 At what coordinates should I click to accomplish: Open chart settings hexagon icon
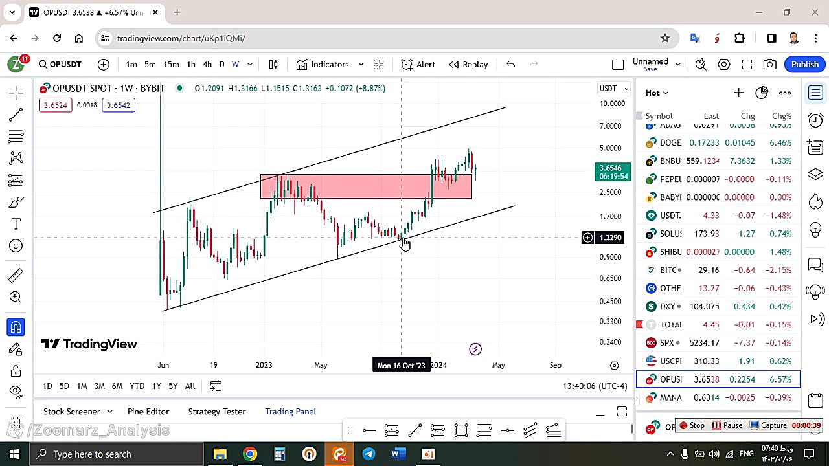pyautogui.click(x=724, y=64)
